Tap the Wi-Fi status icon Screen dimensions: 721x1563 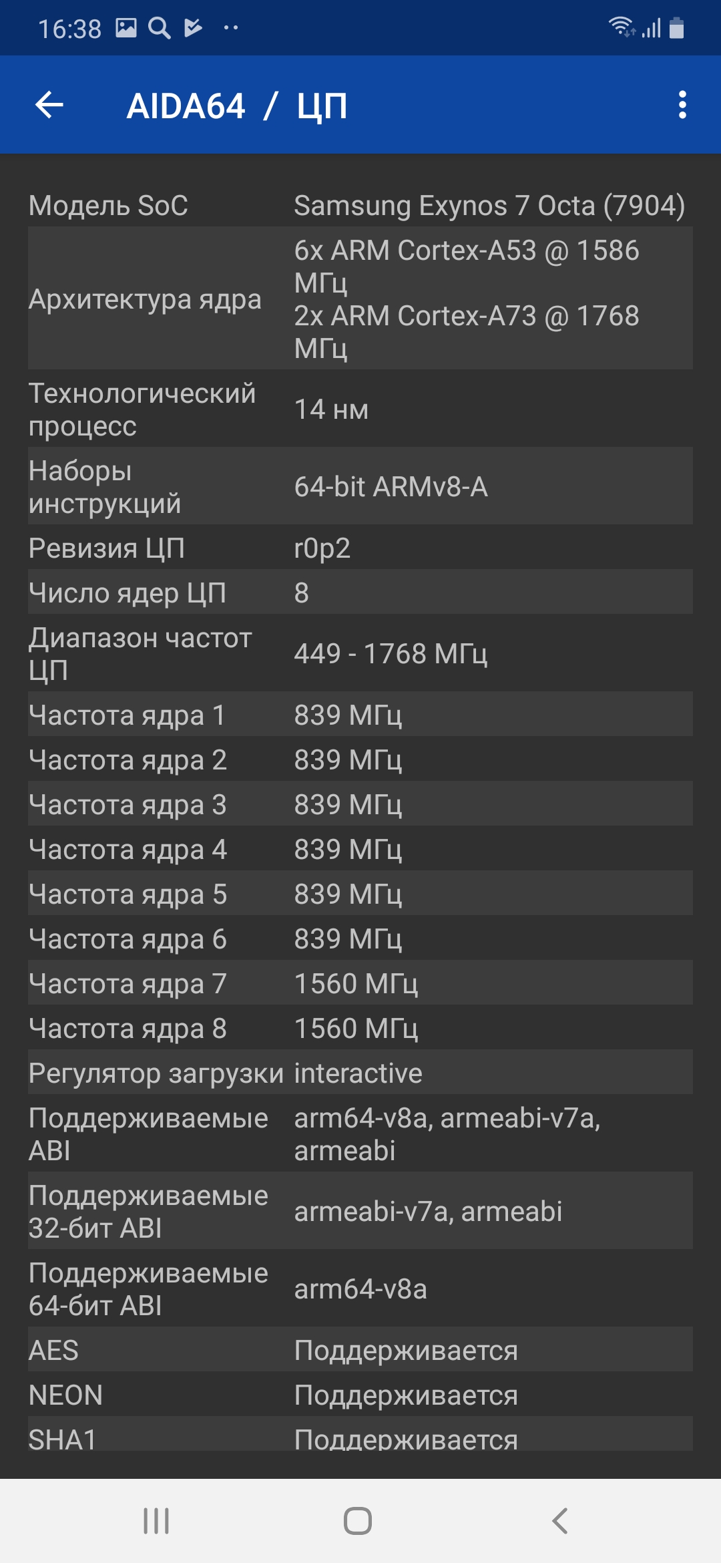(622, 27)
